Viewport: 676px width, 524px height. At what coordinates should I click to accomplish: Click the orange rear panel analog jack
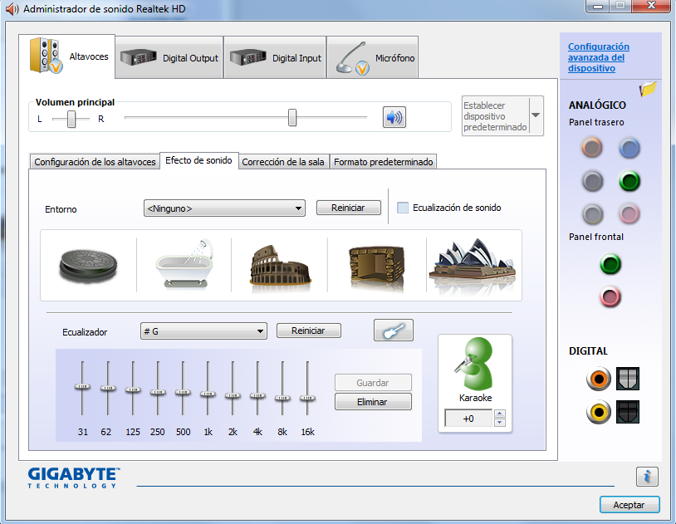tap(592, 148)
